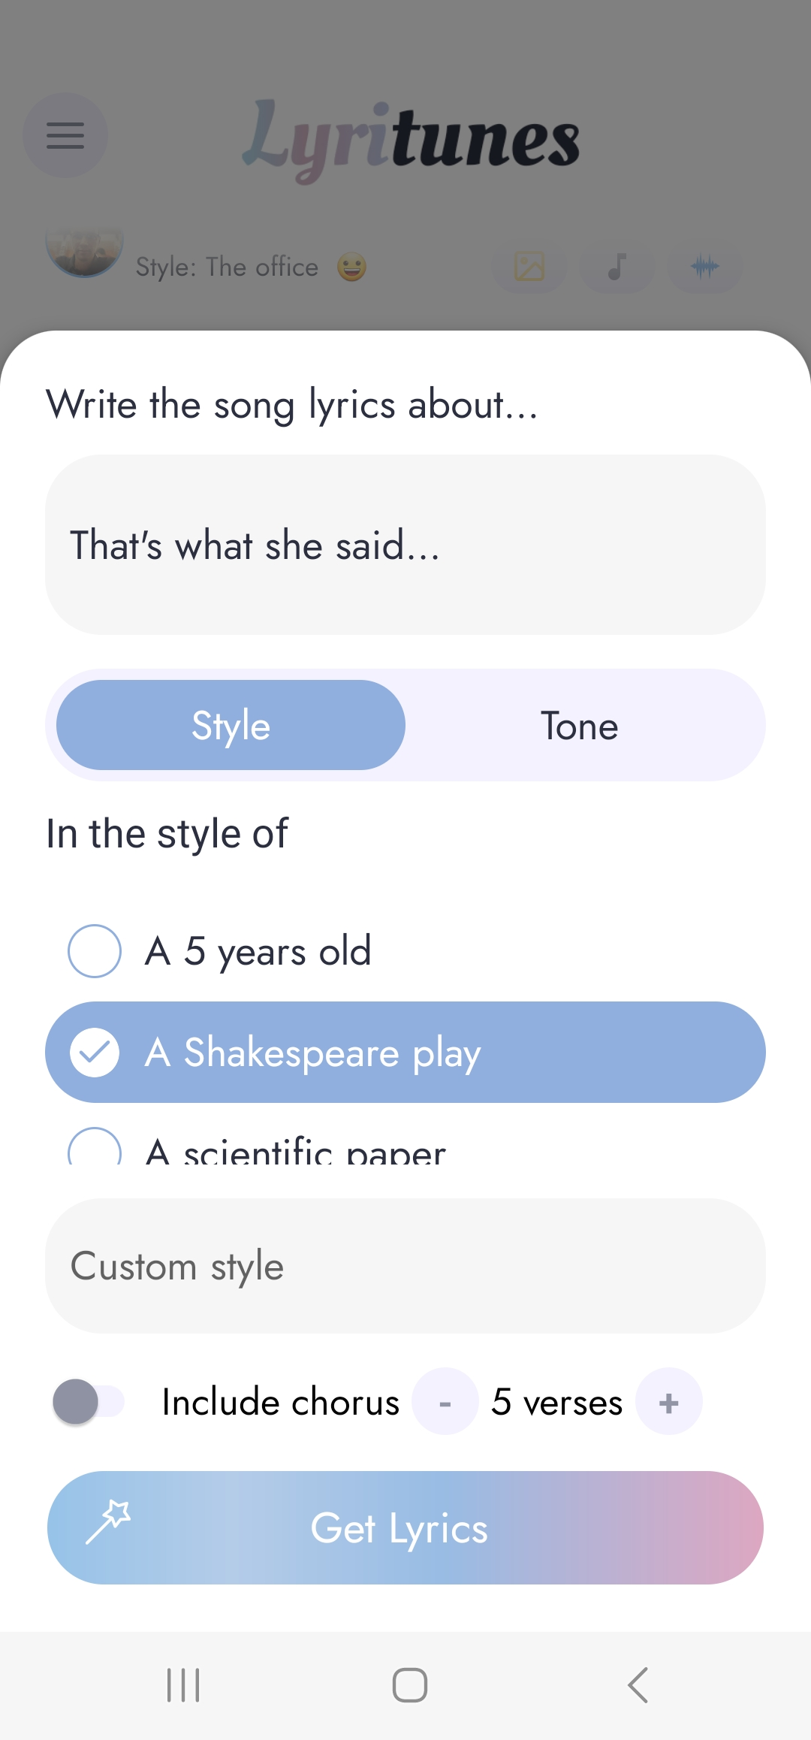Open the hamburger menu
811x1740 pixels.
tap(65, 135)
